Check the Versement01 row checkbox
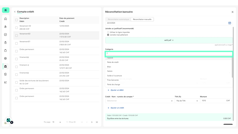Image resolution: width=238 pixels, height=134 pixels. point(16,43)
